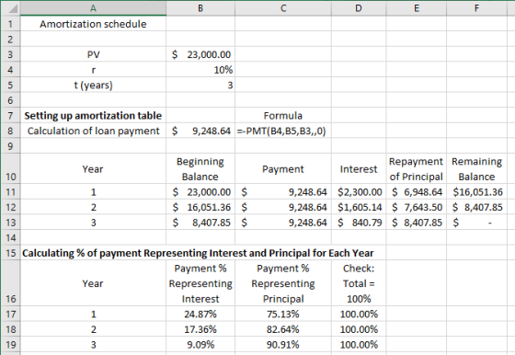Click year 1 interest $2,300.00

(359, 192)
